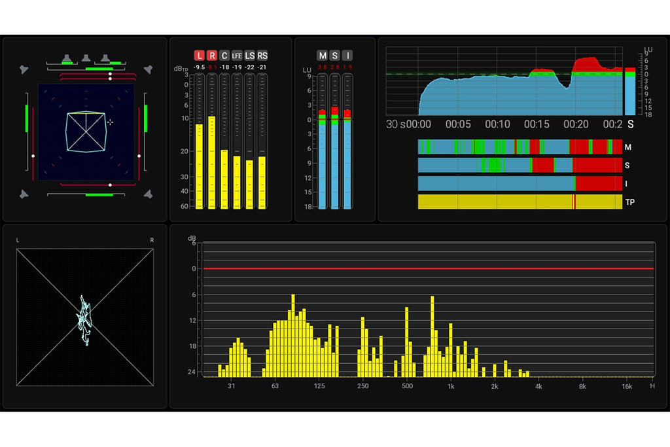
Task: Click the 16k frequency label
Action: click(x=627, y=386)
